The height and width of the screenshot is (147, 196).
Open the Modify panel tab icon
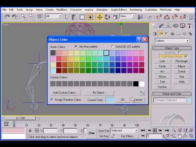(161, 26)
